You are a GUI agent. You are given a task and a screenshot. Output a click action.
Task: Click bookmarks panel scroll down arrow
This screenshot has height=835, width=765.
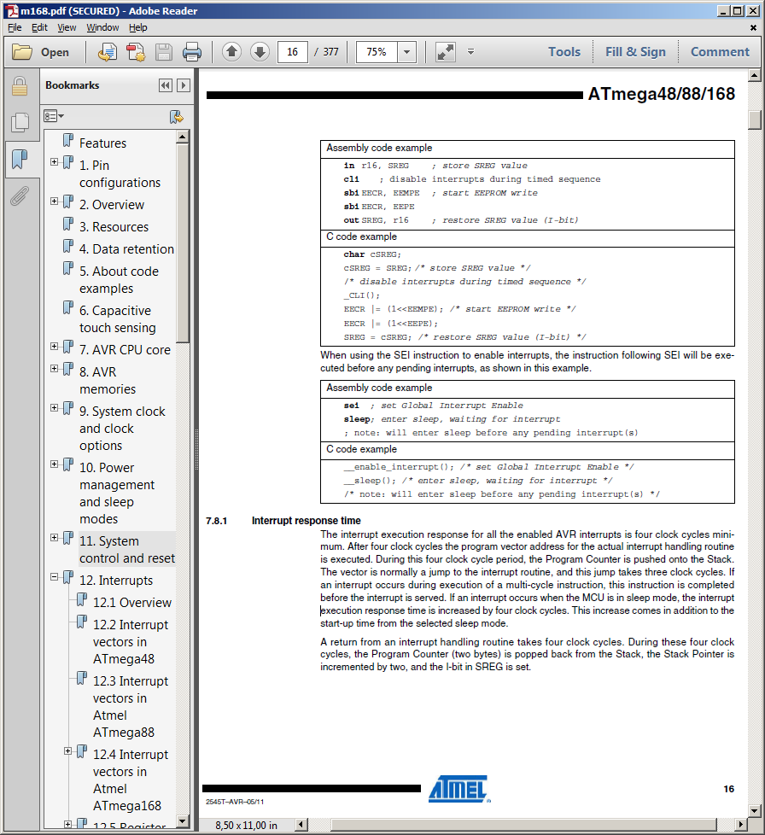pos(183,821)
